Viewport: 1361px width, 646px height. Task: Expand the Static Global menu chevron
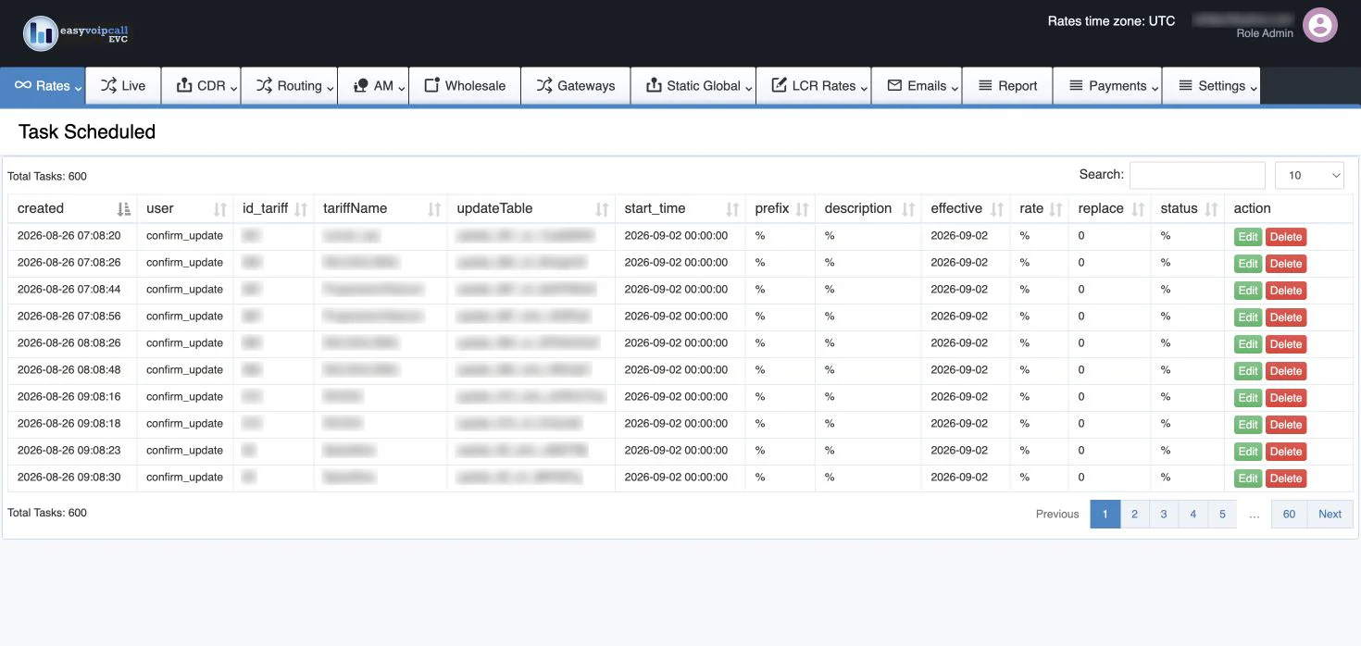748,89
